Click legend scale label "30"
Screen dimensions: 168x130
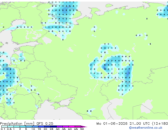pos(58,129)
